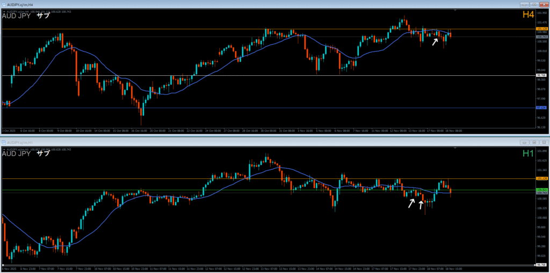Select the orange 101.129 line on H4 chart
The height and width of the screenshot is (273, 550).
click(x=215, y=28)
